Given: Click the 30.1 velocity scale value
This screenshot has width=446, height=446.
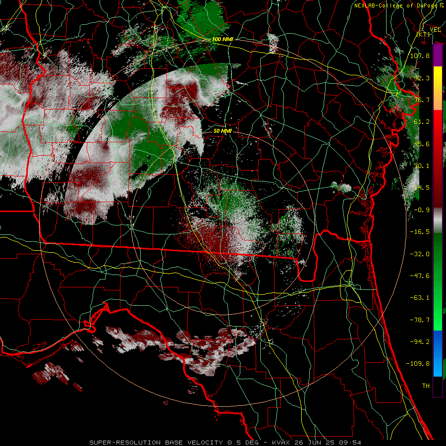Looking at the screenshot, I should coord(422,166).
